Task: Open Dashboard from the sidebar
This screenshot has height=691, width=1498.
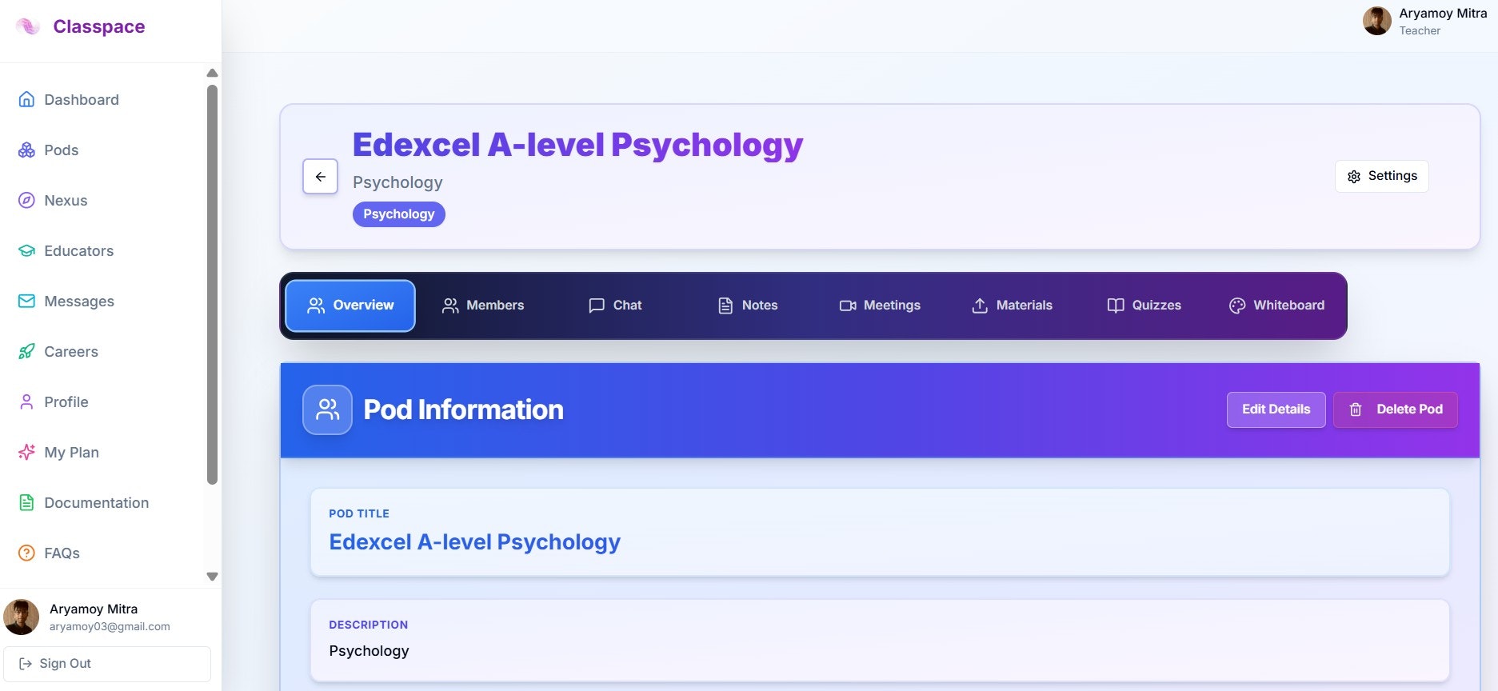Action: pos(102,99)
